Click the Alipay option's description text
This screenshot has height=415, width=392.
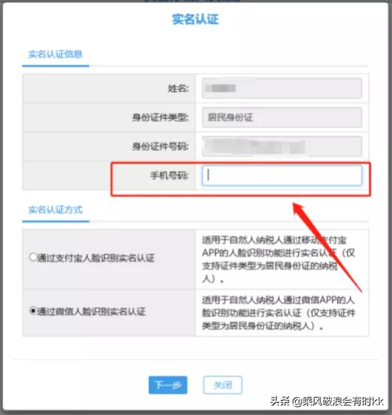(278, 260)
